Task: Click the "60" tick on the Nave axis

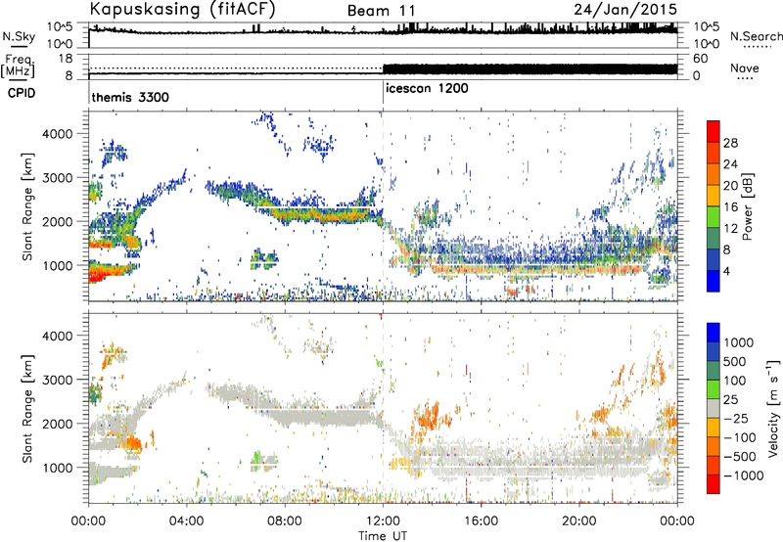Action: click(700, 59)
